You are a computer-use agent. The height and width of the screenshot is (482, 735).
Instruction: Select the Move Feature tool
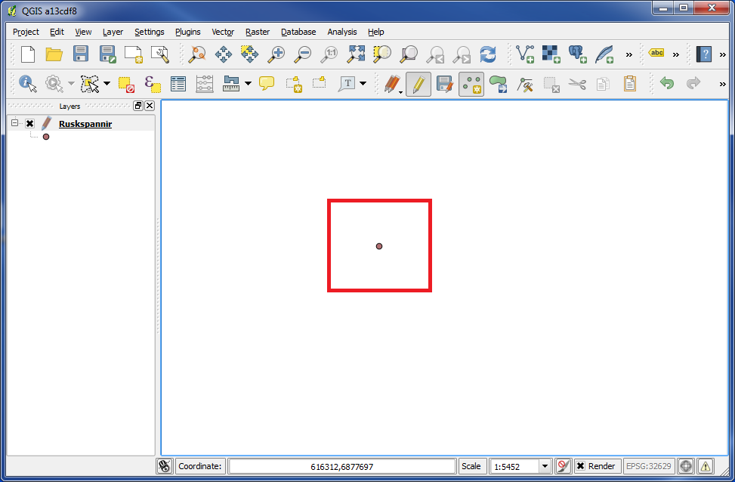tap(498, 84)
